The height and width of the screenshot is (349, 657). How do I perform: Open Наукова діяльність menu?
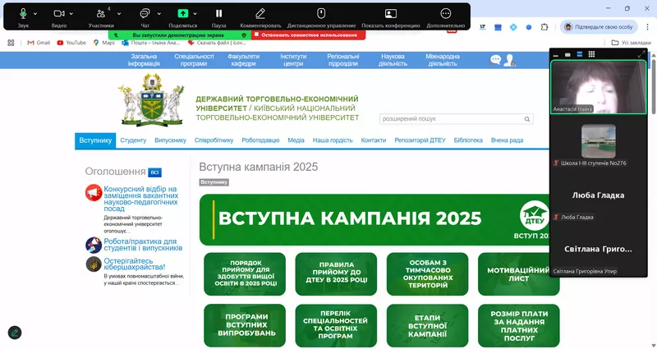(x=393, y=60)
